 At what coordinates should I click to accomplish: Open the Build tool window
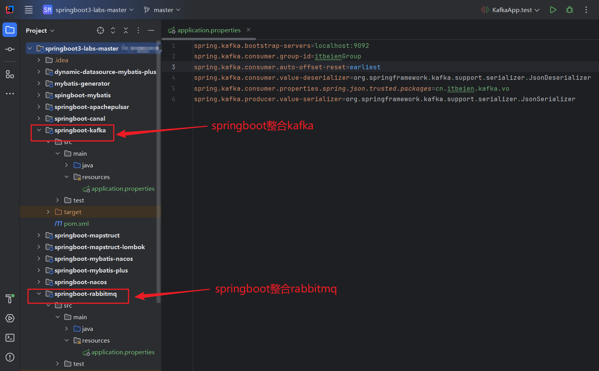pyautogui.click(x=10, y=299)
